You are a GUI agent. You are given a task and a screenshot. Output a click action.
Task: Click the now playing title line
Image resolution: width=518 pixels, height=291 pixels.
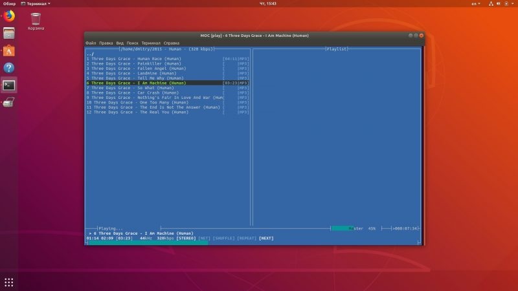coord(141,233)
